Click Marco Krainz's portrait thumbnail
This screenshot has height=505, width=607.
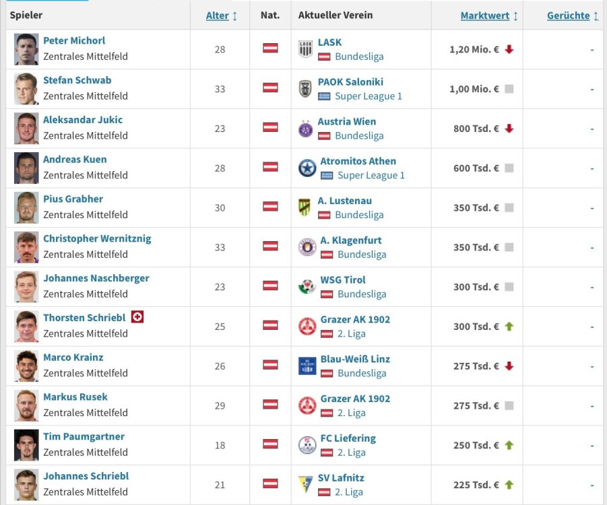(26, 366)
